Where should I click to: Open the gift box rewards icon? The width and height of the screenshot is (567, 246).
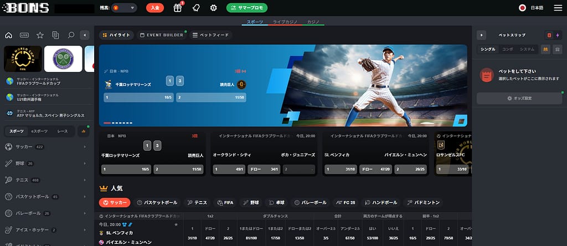click(178, 8)
